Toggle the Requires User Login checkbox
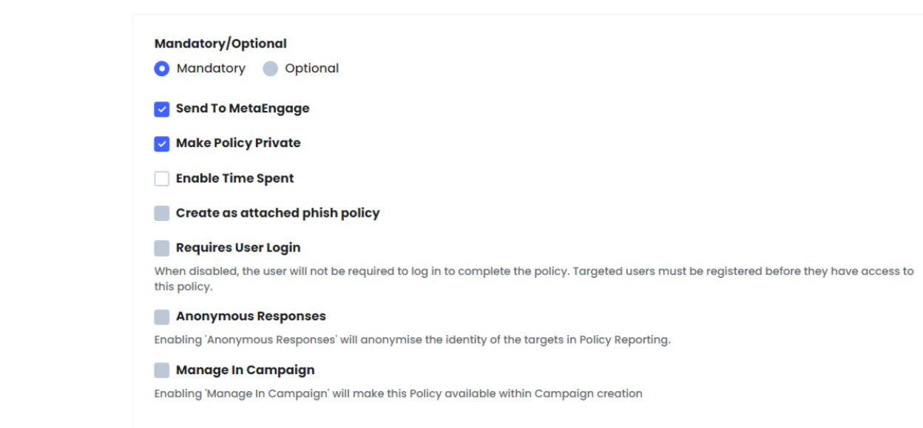Image resolution: width=923 pixels, height=428 pixels. point(162,248)
